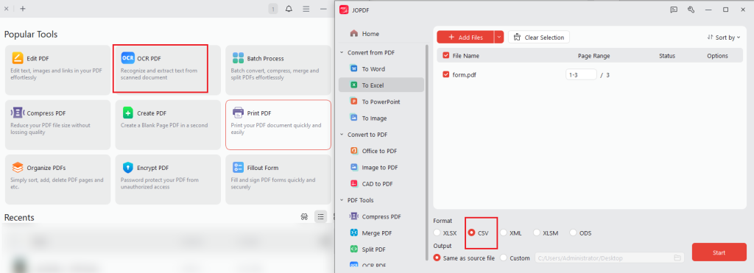Image resolution: width=754 pixels, height=273 pixels.
Task: Open the Create PDF tool card
Action: (x=168, y=125)
